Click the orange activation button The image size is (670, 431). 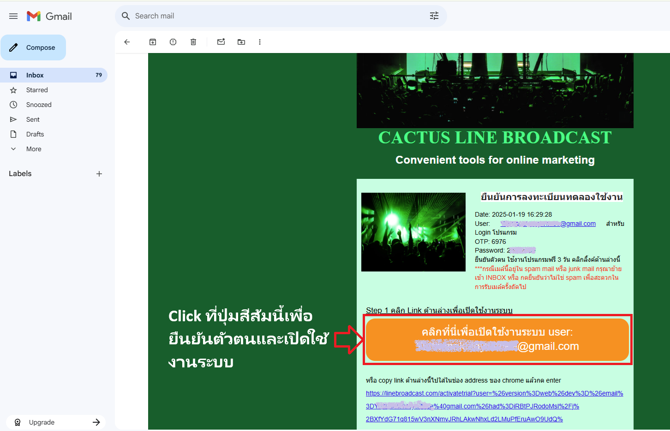pyautogui.click(x=497, y=340)
